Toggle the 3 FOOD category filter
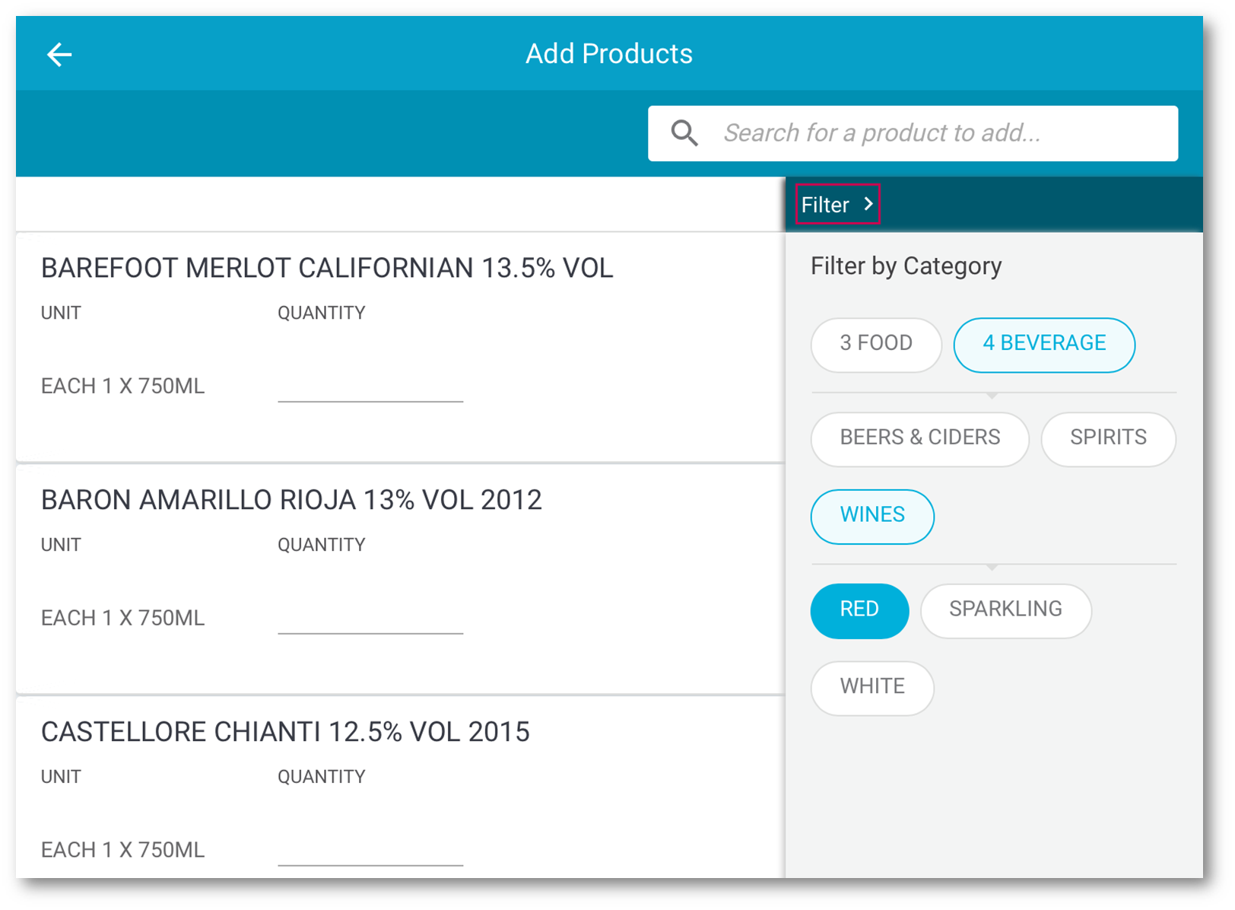The width and height of the screenshot is (1235, 910). click(x=875, y=344)
